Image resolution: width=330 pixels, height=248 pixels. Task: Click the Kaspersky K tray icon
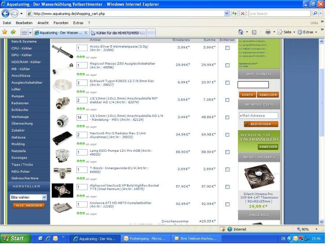[x=301, y=238]
